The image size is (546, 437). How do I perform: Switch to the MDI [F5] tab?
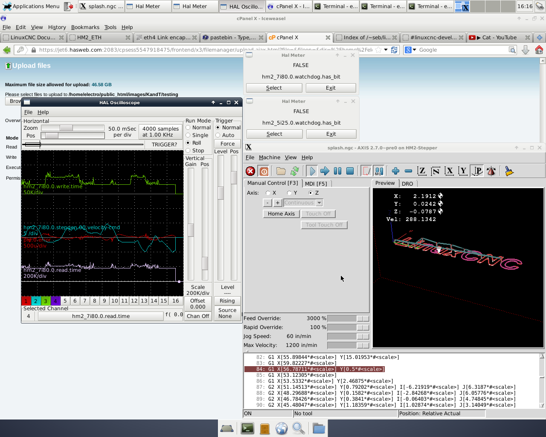(x=316, y=184)
